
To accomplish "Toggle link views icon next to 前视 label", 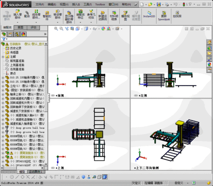I will (53, 95).
